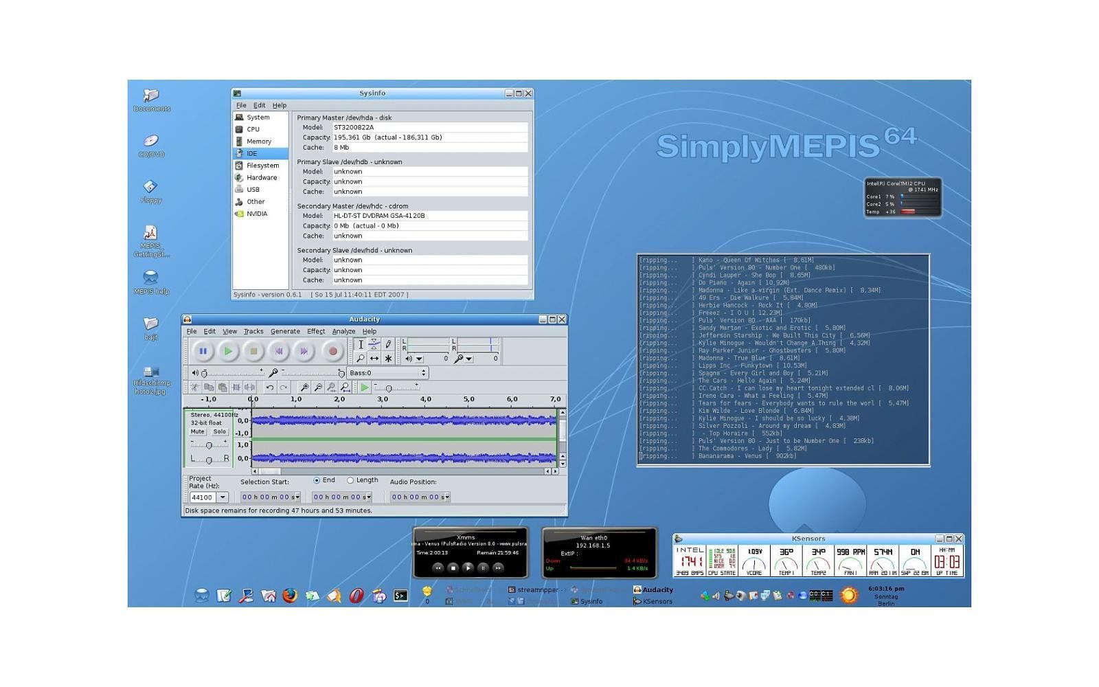Viewport: 1099px width, 687px height.
Task: Click Play-at-speed green button
Action: coord(365,387)
